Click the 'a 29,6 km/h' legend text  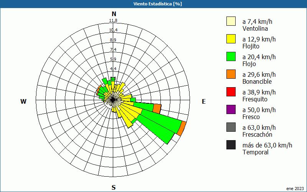[259, 74]
